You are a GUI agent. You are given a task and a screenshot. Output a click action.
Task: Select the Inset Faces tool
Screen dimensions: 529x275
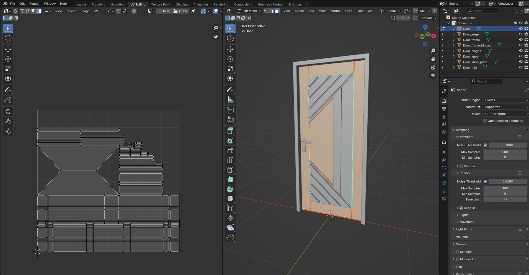tap(230, 141)
